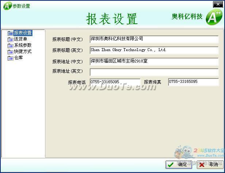Click the 报表地址(英文) label
Viewport: 225px width, 173px height.
[67, 71]
